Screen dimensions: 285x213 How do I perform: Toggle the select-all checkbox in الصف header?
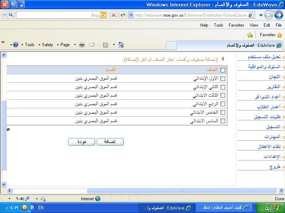pyautogui.click(x=223, y=70)
